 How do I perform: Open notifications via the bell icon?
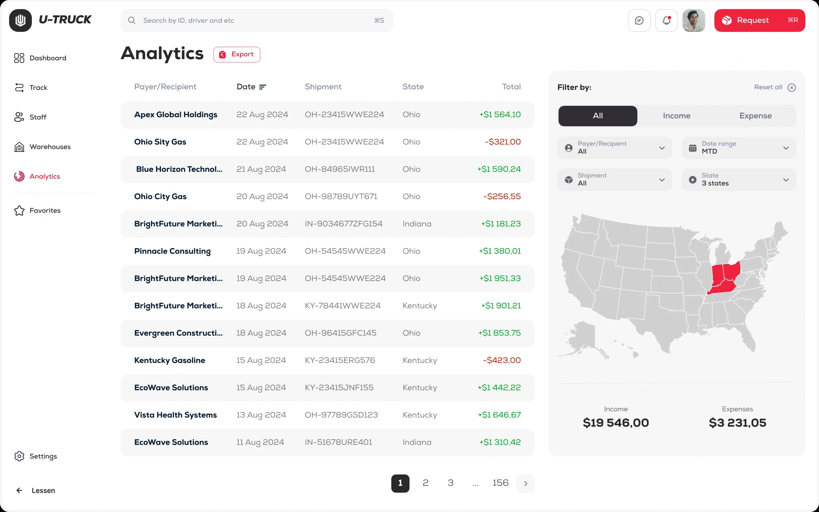point(666,20)
